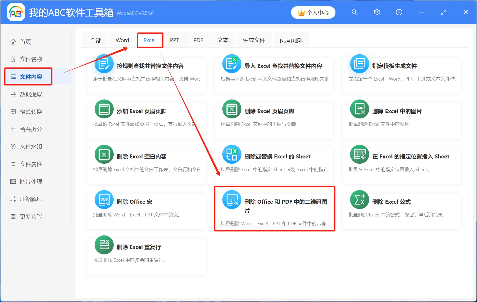Switch to the Word tab
The height and width of the screenshot is (302, 477).
pyautogui.click(x=122, y=40)
